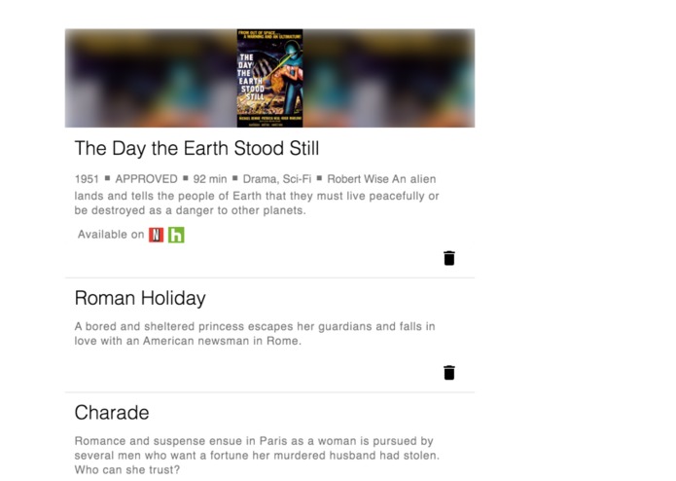Click the Hulu availability icon

[x=176, y=235]
